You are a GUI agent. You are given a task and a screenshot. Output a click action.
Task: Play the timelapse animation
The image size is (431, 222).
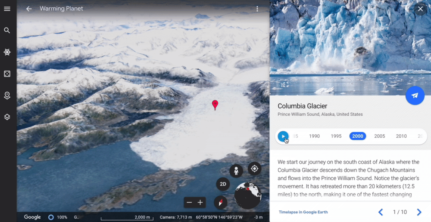(283, 136)
